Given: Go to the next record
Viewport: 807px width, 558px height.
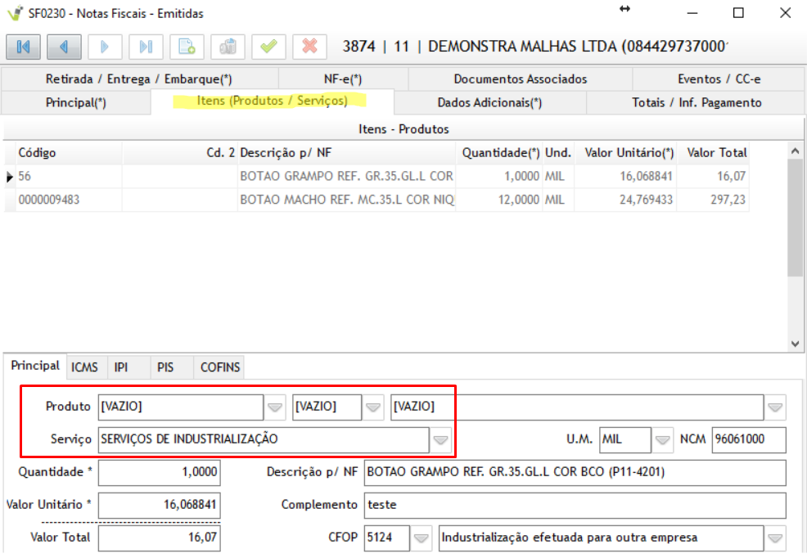Looking at the screenshot, I should pos(105,47).
